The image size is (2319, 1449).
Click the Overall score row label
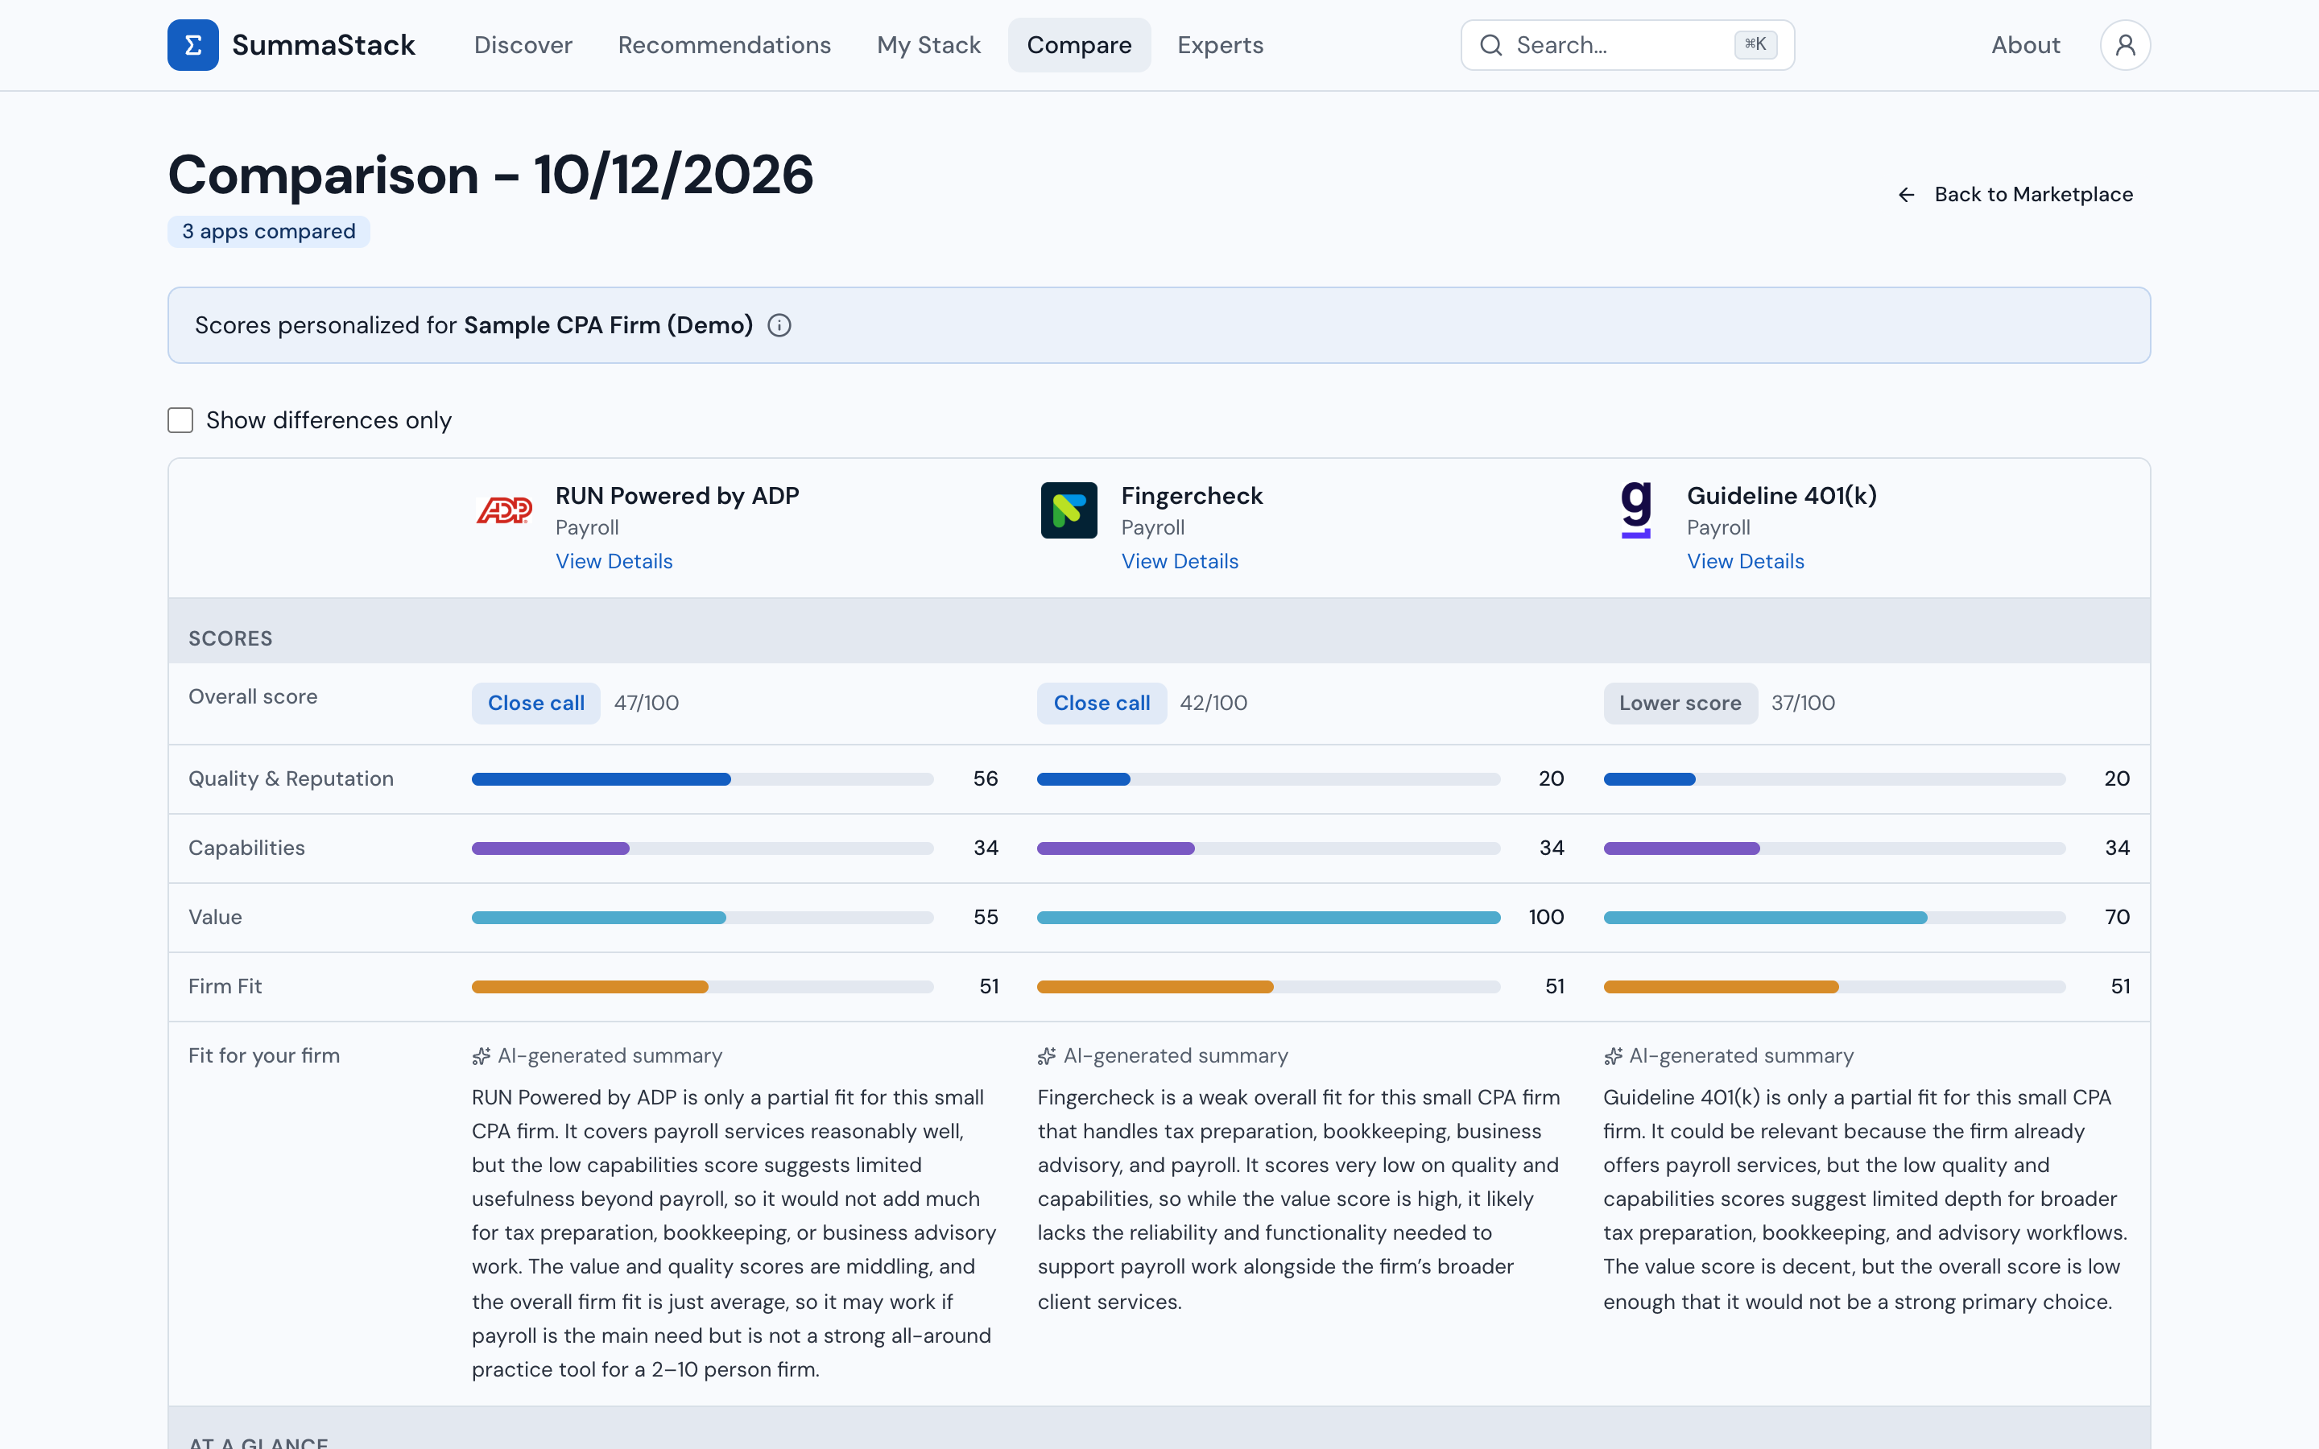tap(253, 696)
